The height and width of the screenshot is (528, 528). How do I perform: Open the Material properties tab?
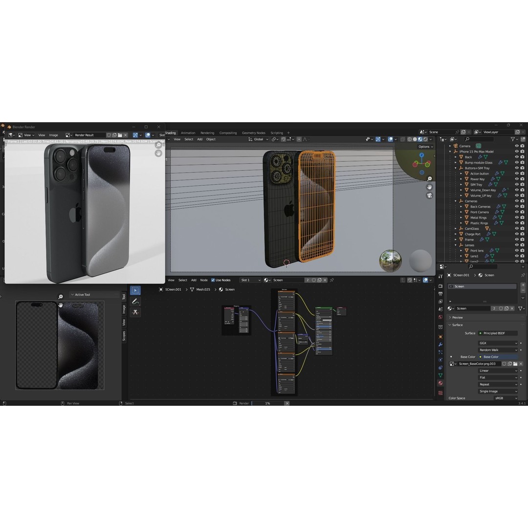coord(440,383)
